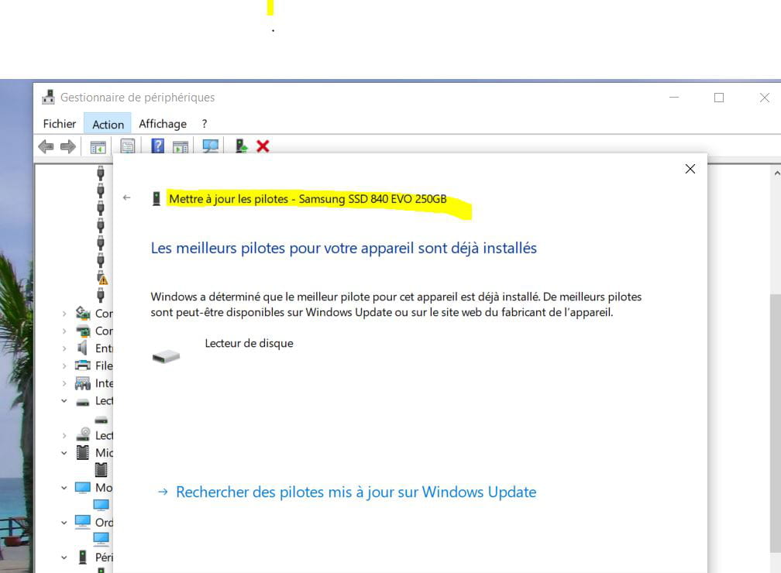Click the update driver icon with green arrow
This screenshot has width=781, height=573.
click(242, 146)
